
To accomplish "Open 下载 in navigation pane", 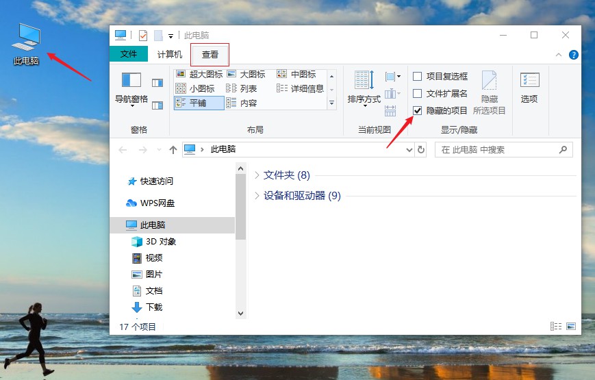I will 147,307.
